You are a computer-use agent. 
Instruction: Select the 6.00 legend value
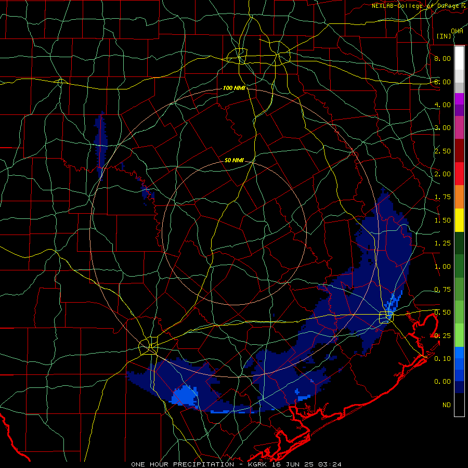tap(443, 82)
